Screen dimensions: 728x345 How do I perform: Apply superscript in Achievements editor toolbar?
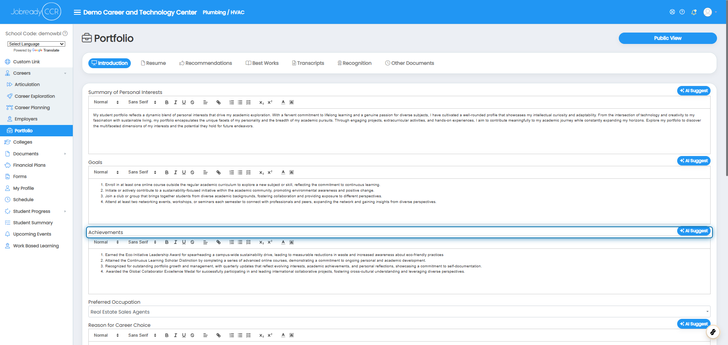(270, 242)
